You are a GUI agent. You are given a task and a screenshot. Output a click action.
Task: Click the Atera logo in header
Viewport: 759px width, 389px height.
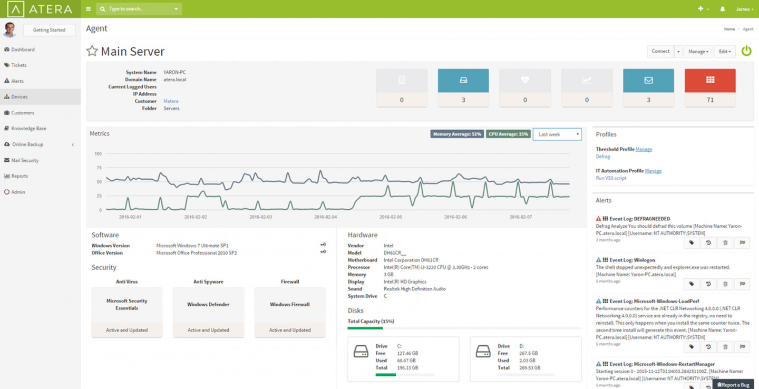(40, 9)
